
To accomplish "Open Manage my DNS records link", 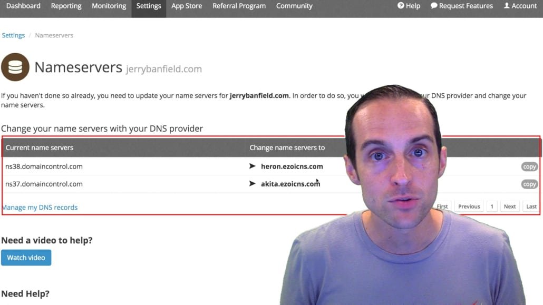I will click(40, 208).
